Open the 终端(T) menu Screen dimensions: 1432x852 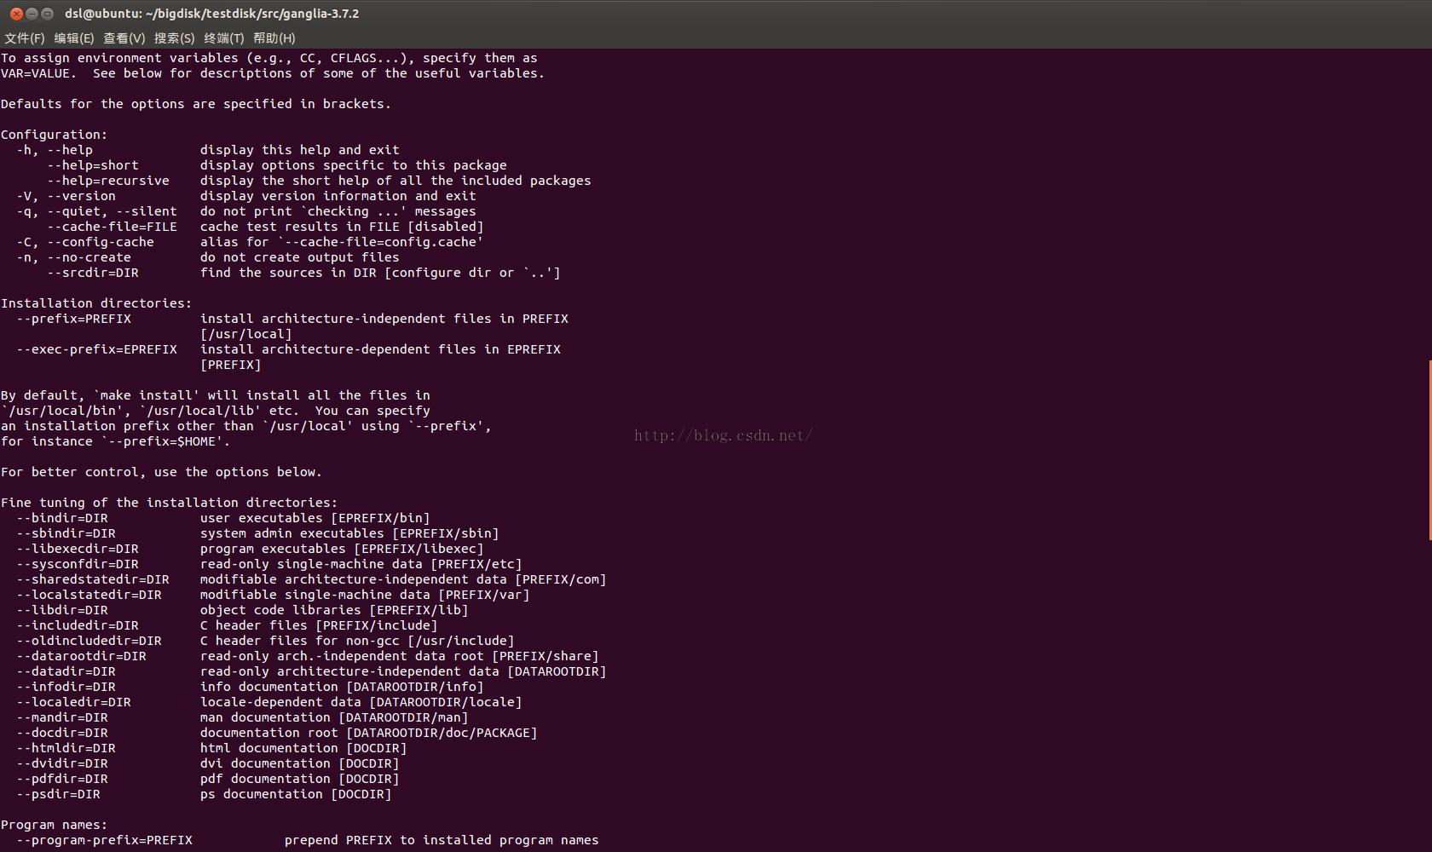tap(223, 38)
